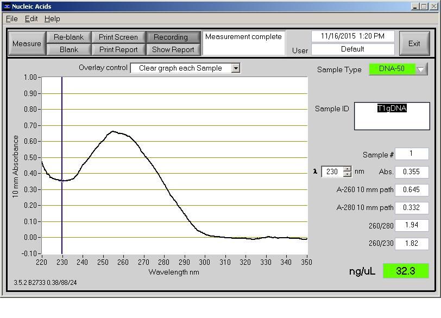441x318 pixels.
Task: Decrease the wavelength with the down arrow
Action: tap(348, 174)
